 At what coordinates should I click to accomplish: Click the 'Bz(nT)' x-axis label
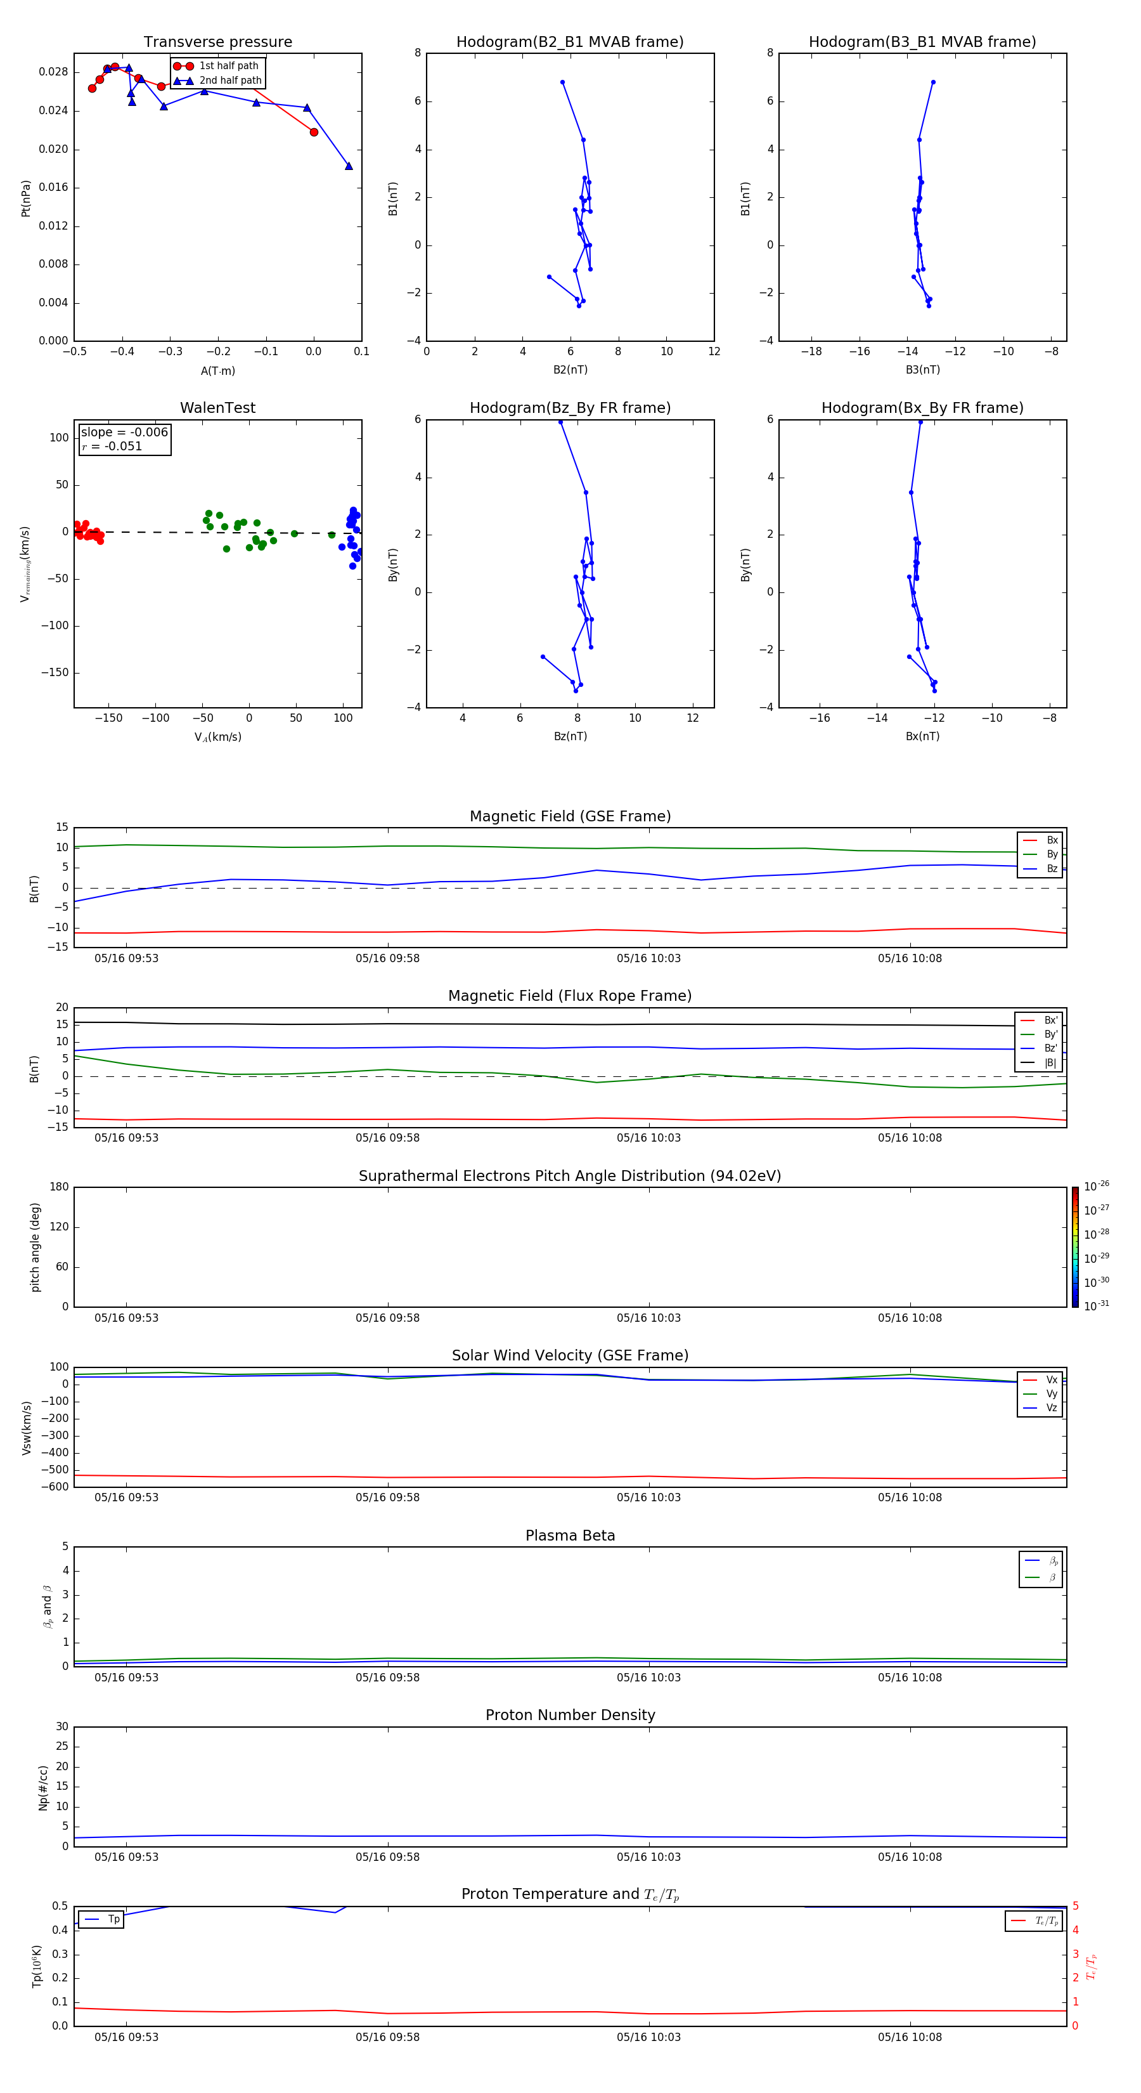[570, 736]
